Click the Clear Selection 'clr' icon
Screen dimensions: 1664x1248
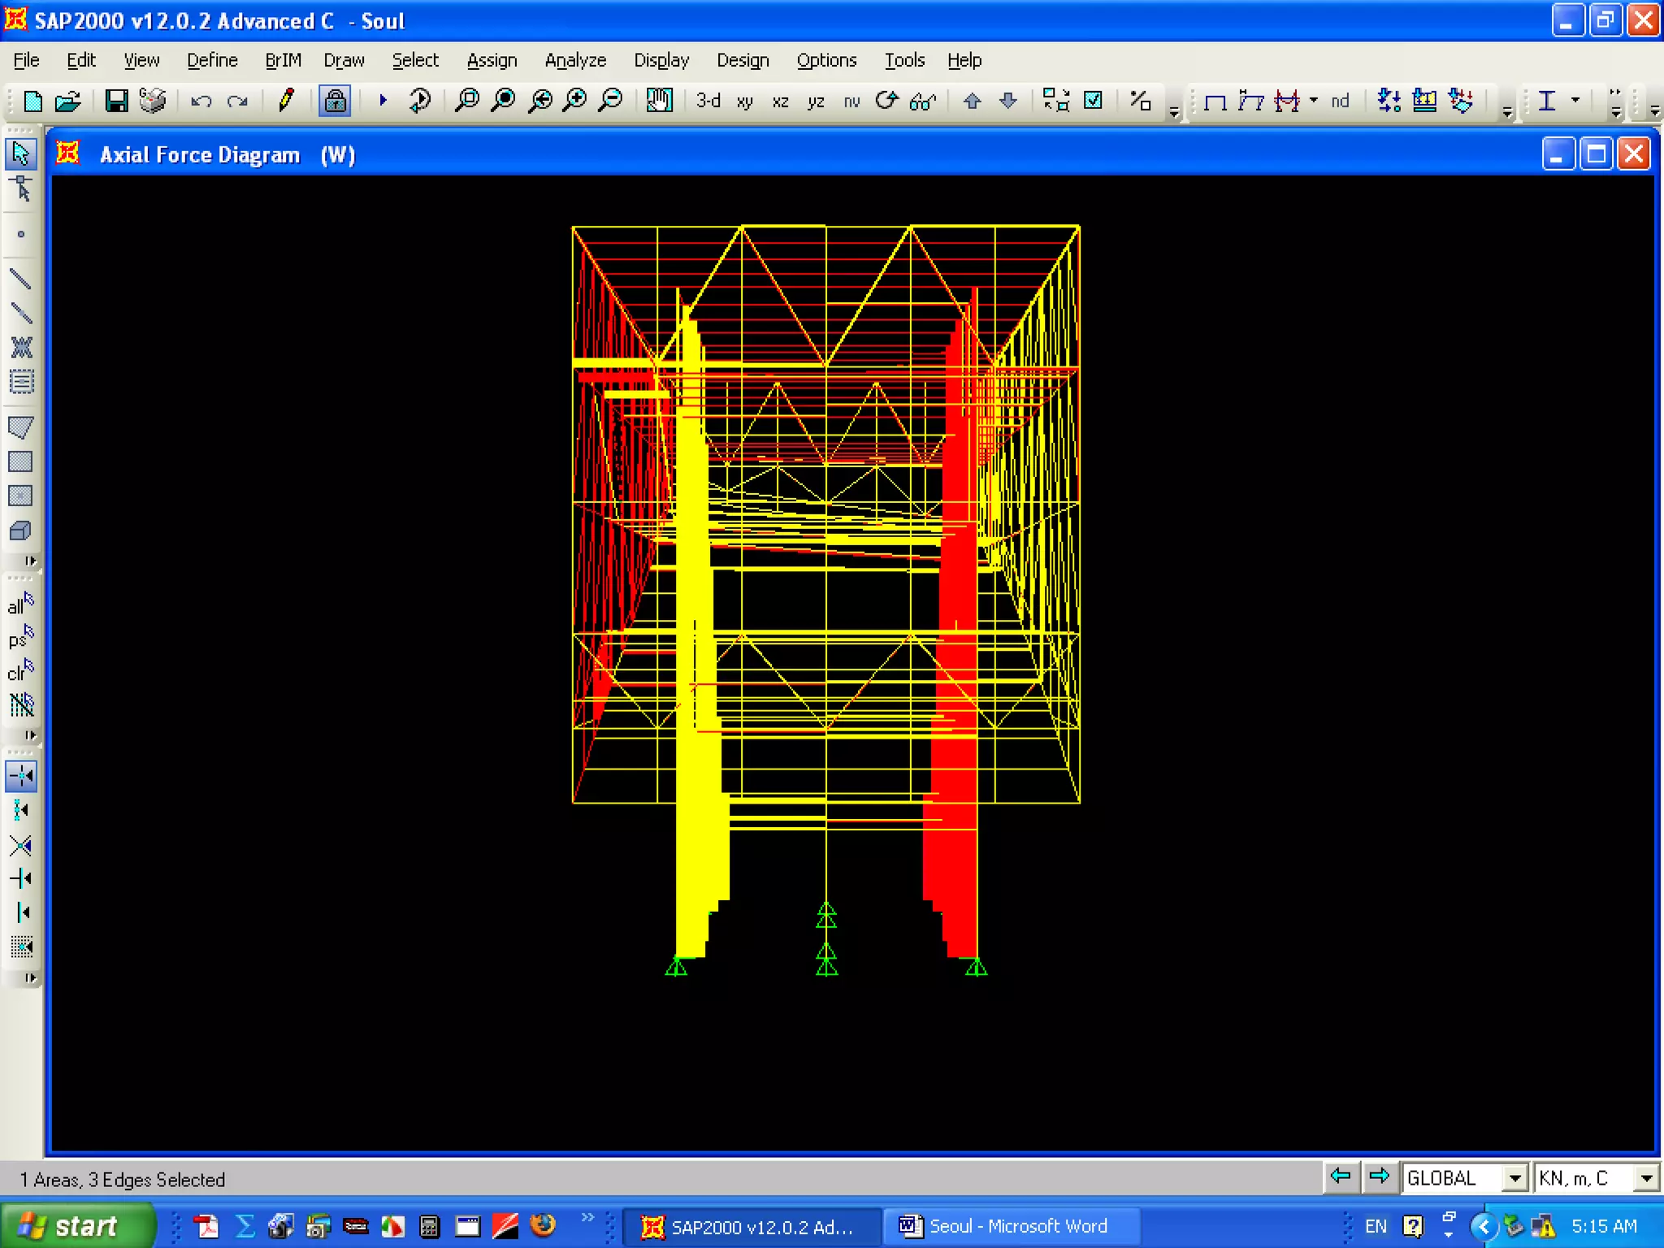[x=21, y=671]
